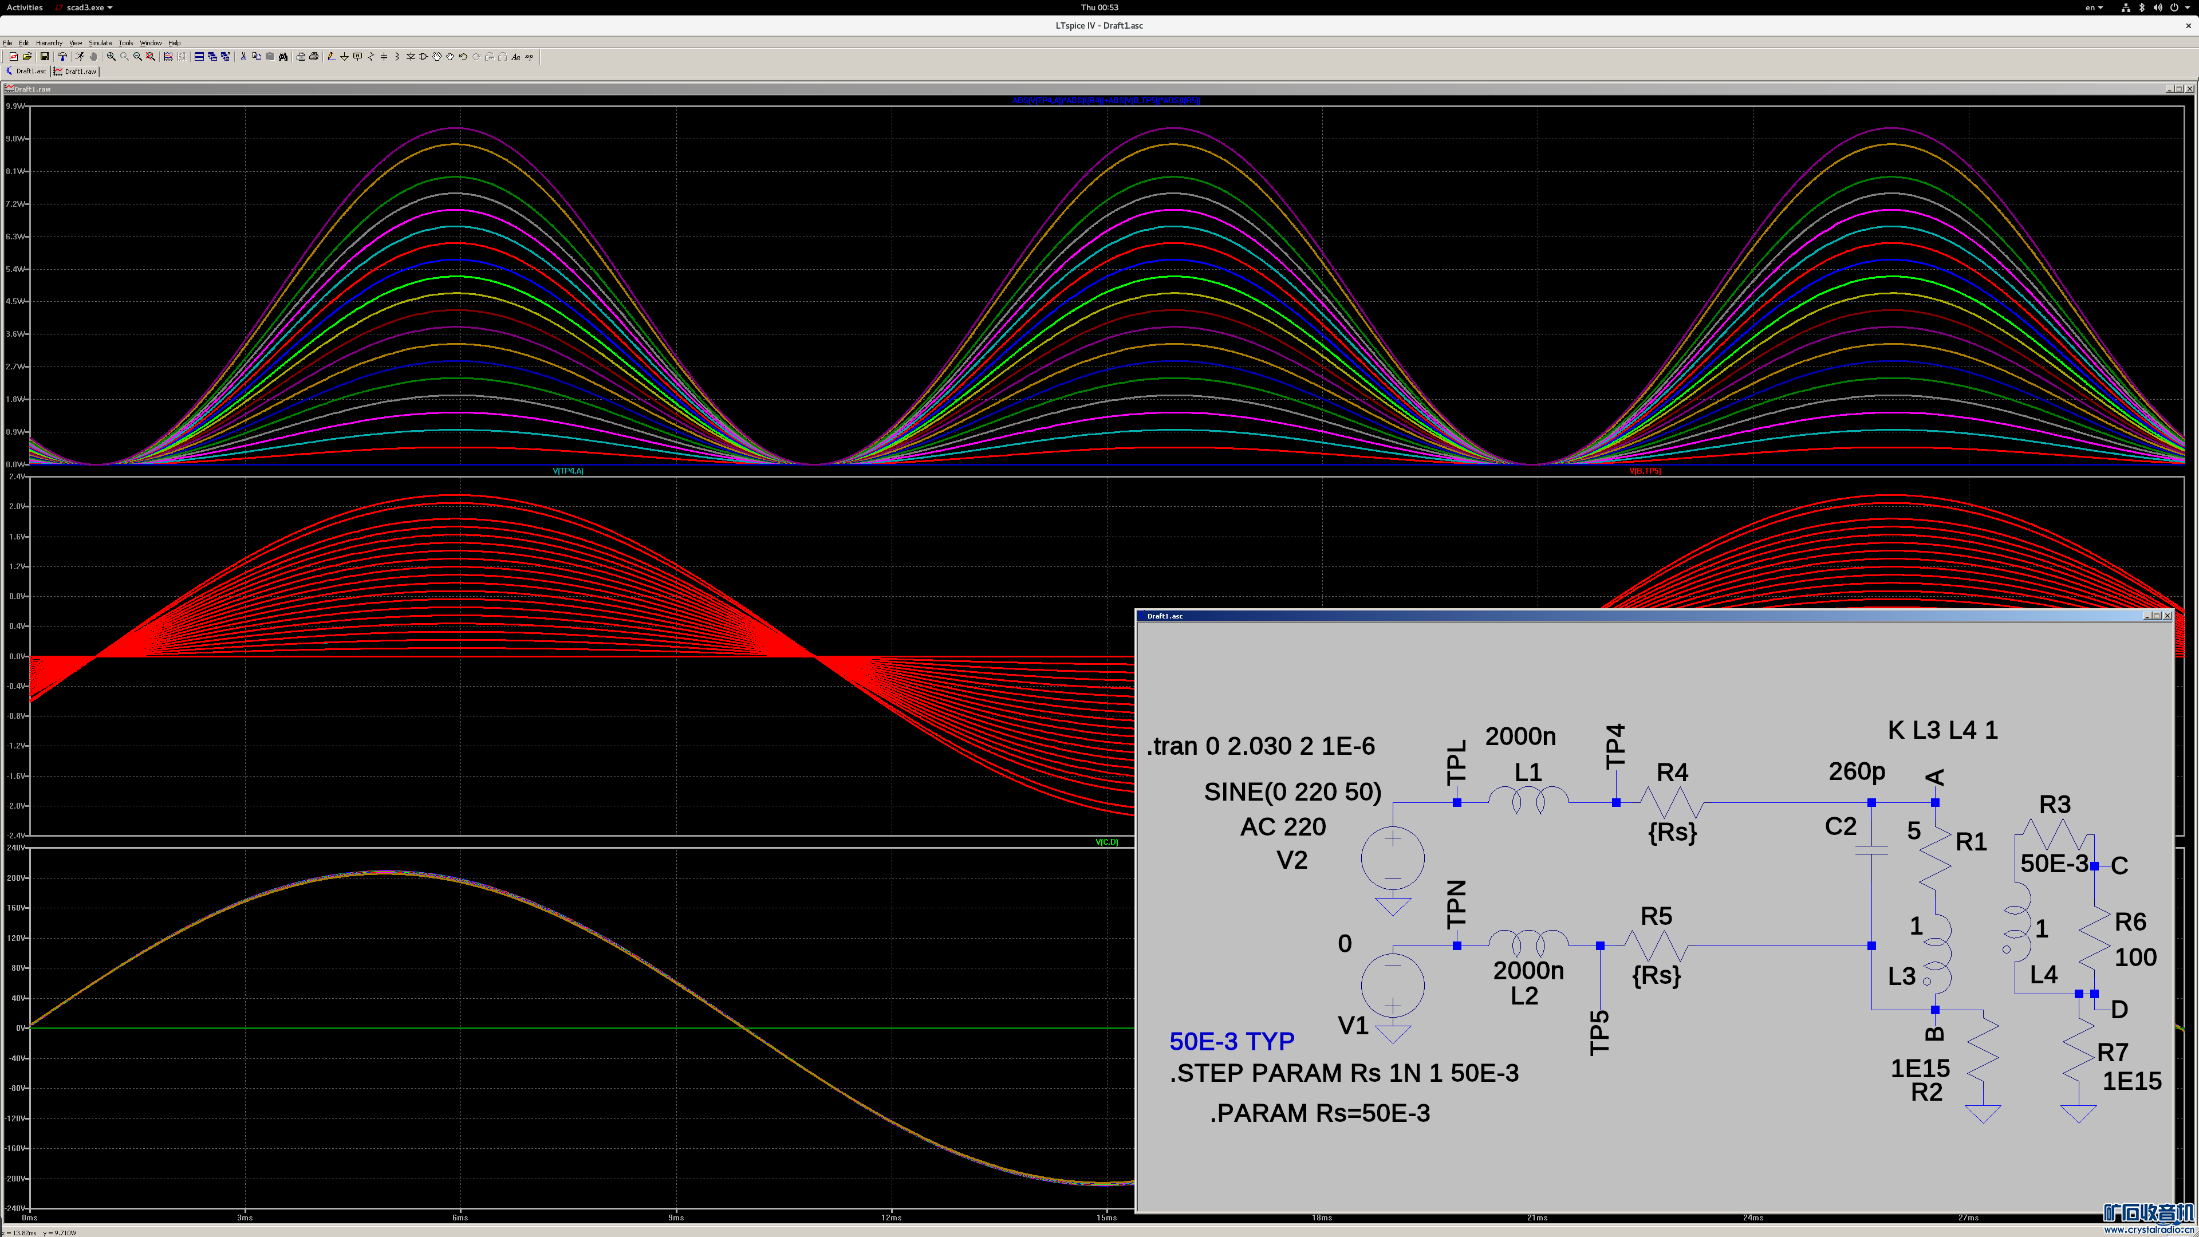Click the Halt simulation hand icon

(x=93, y=56)
